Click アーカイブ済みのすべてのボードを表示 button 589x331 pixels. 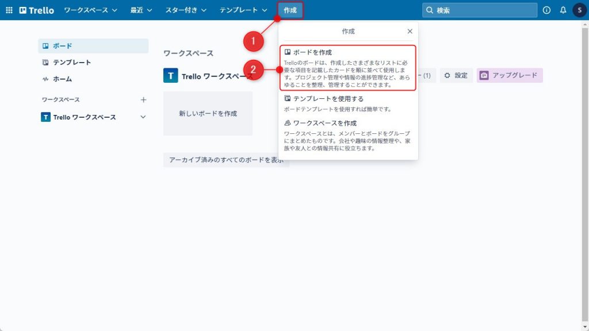[x=226, y=160]
